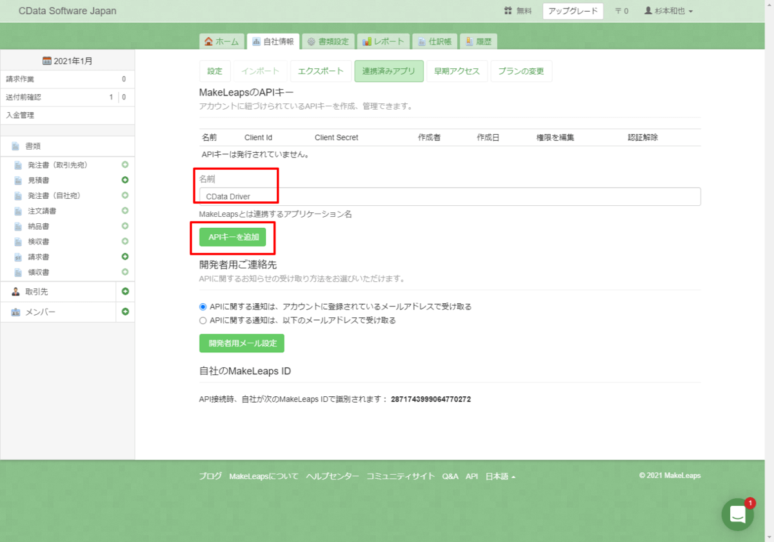Viewport: 774px width, 542px height.
Task: Select the プランの変更 sub-tab
Action: click(521, 71)
